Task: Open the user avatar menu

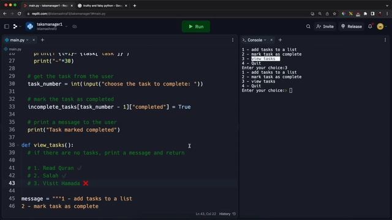Action: tap(380, 26)
